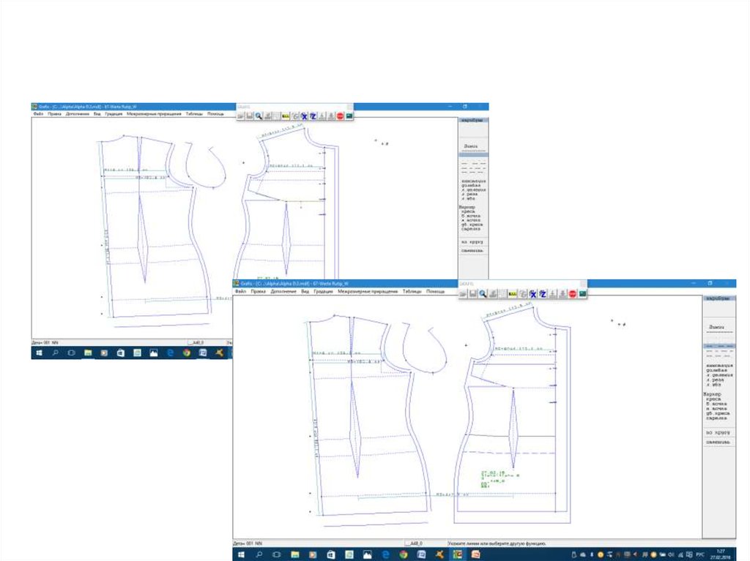
Task: Open Таблицы menu in front window
Action: pyautogui.click(x=412, y=291)
